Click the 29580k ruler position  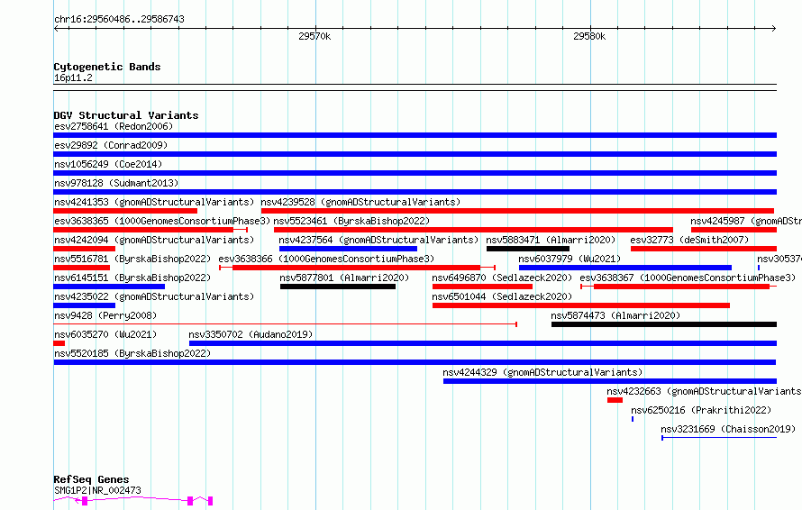pos(589,36)
